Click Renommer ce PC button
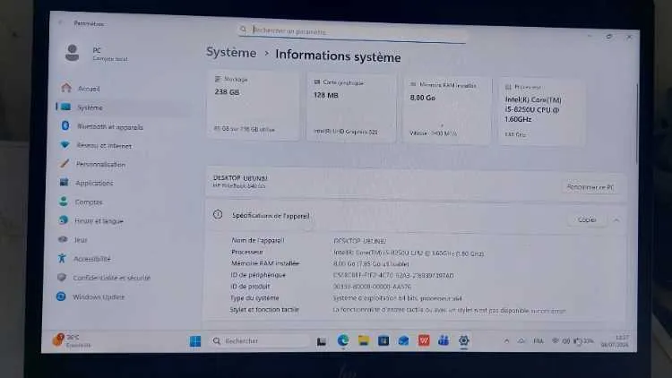 point(590,187)
